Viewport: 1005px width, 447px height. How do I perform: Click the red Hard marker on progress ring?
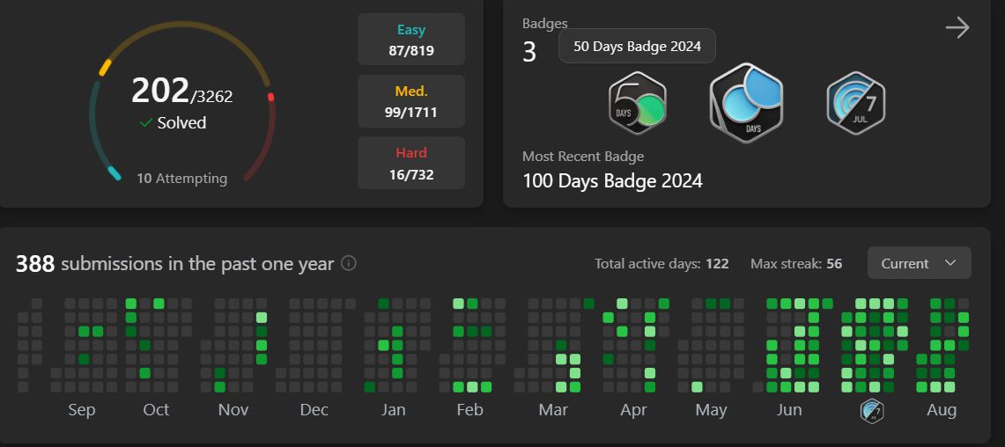[x=271, y=98]
